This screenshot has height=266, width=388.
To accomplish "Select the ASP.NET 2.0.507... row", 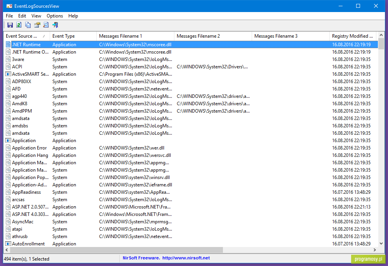I will coord(191,207).
